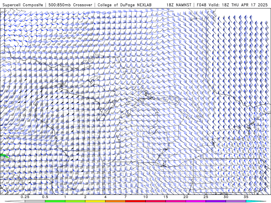Viewport: 271px width, 203px height.
Task: Click the yellow-green 1–2 legend swatch
Action: (x=75, y=201)
